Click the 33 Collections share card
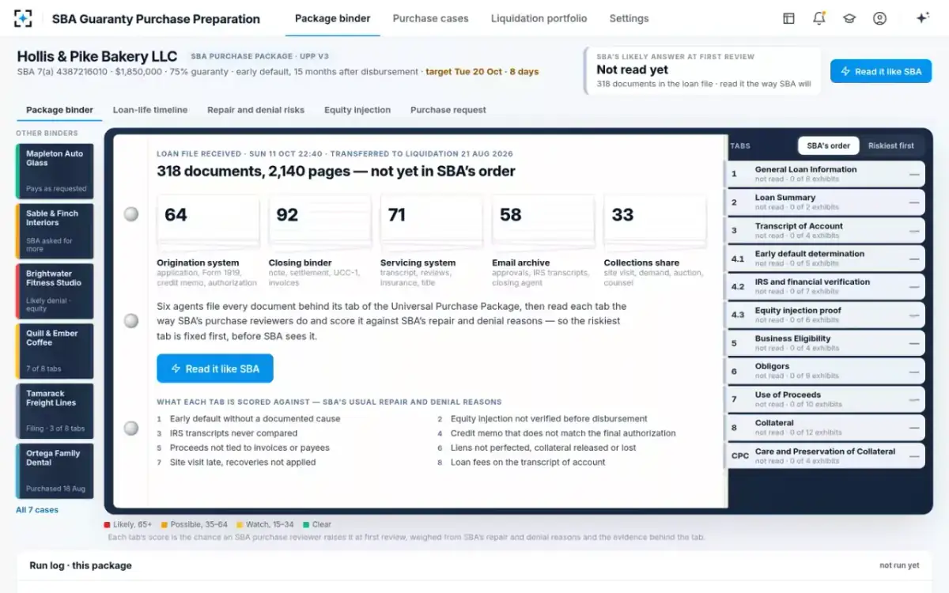The image size is (949, 593). (x=655, y=242)
